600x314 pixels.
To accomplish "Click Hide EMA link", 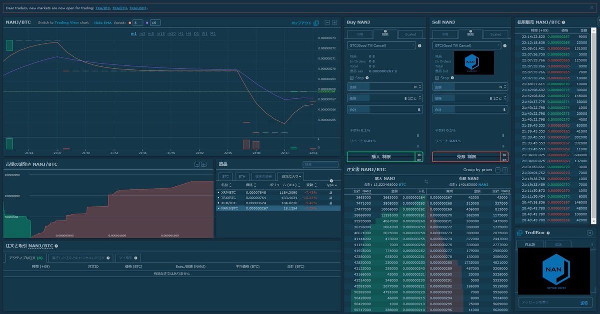I will [102, 22].
